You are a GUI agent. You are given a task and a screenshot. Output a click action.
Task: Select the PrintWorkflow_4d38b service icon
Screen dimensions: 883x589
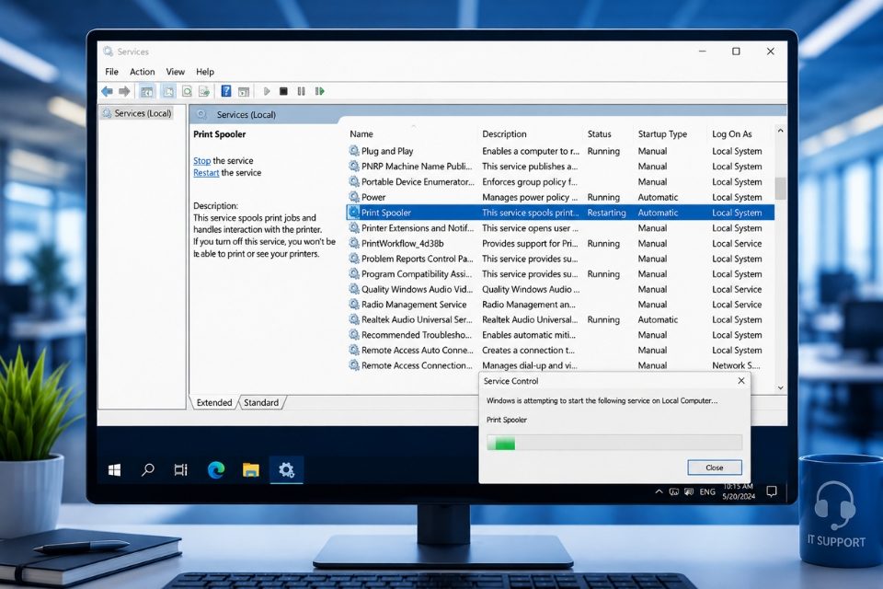click(353, 243)
